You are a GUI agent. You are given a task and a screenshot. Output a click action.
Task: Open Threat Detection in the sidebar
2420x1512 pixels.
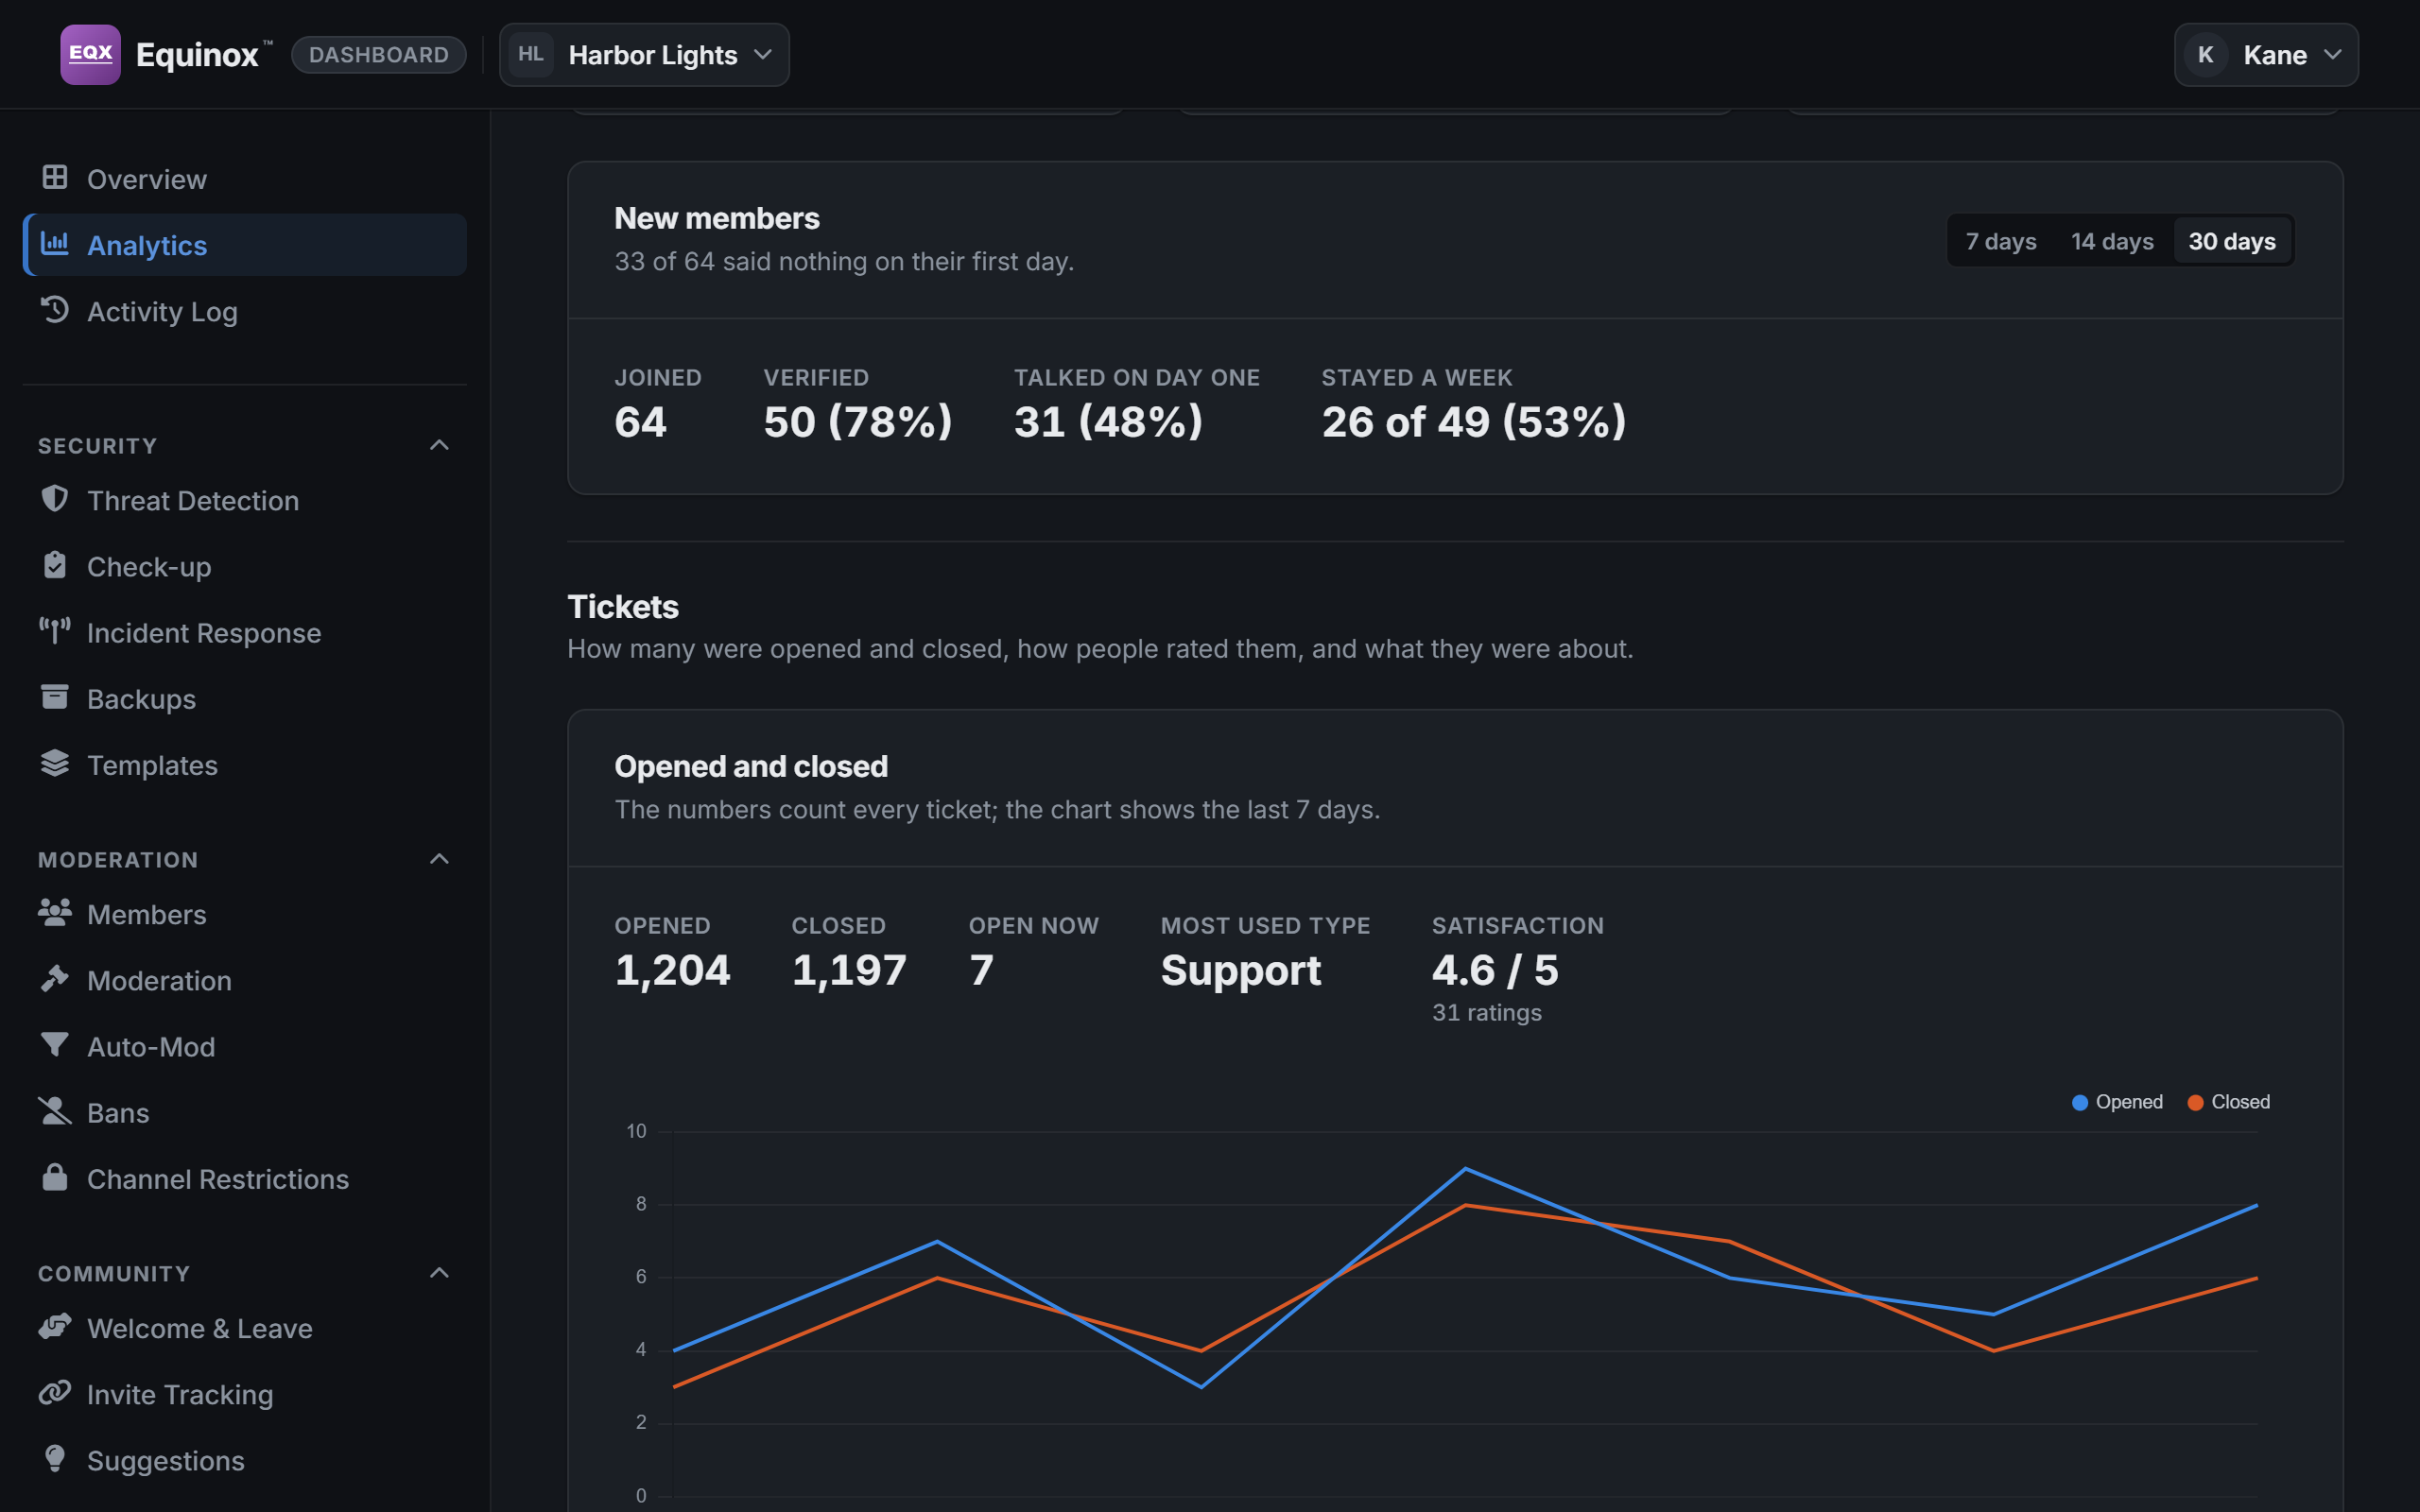pos(244,500)
